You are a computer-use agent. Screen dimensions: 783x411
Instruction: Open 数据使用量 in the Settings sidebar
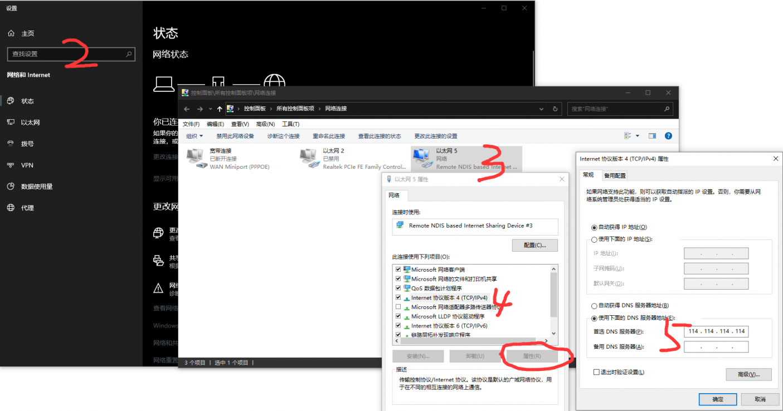37,187
